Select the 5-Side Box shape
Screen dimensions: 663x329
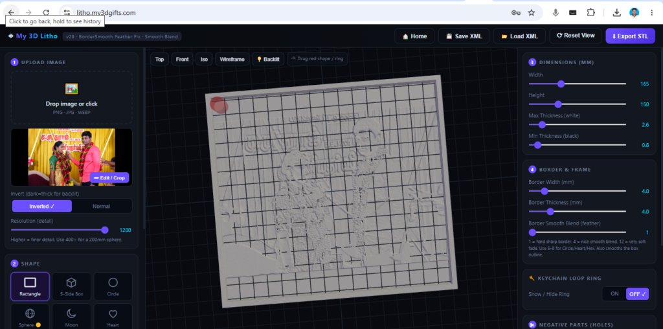pyautogui.click(x=71, y=287)
